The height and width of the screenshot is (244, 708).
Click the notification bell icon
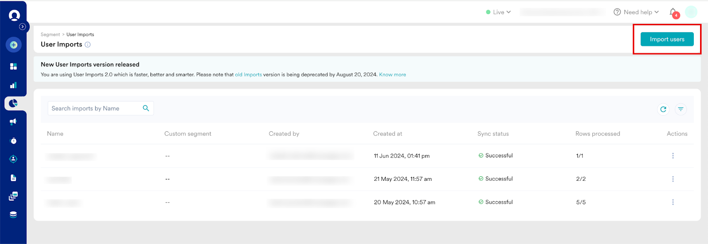pos(673,12)
